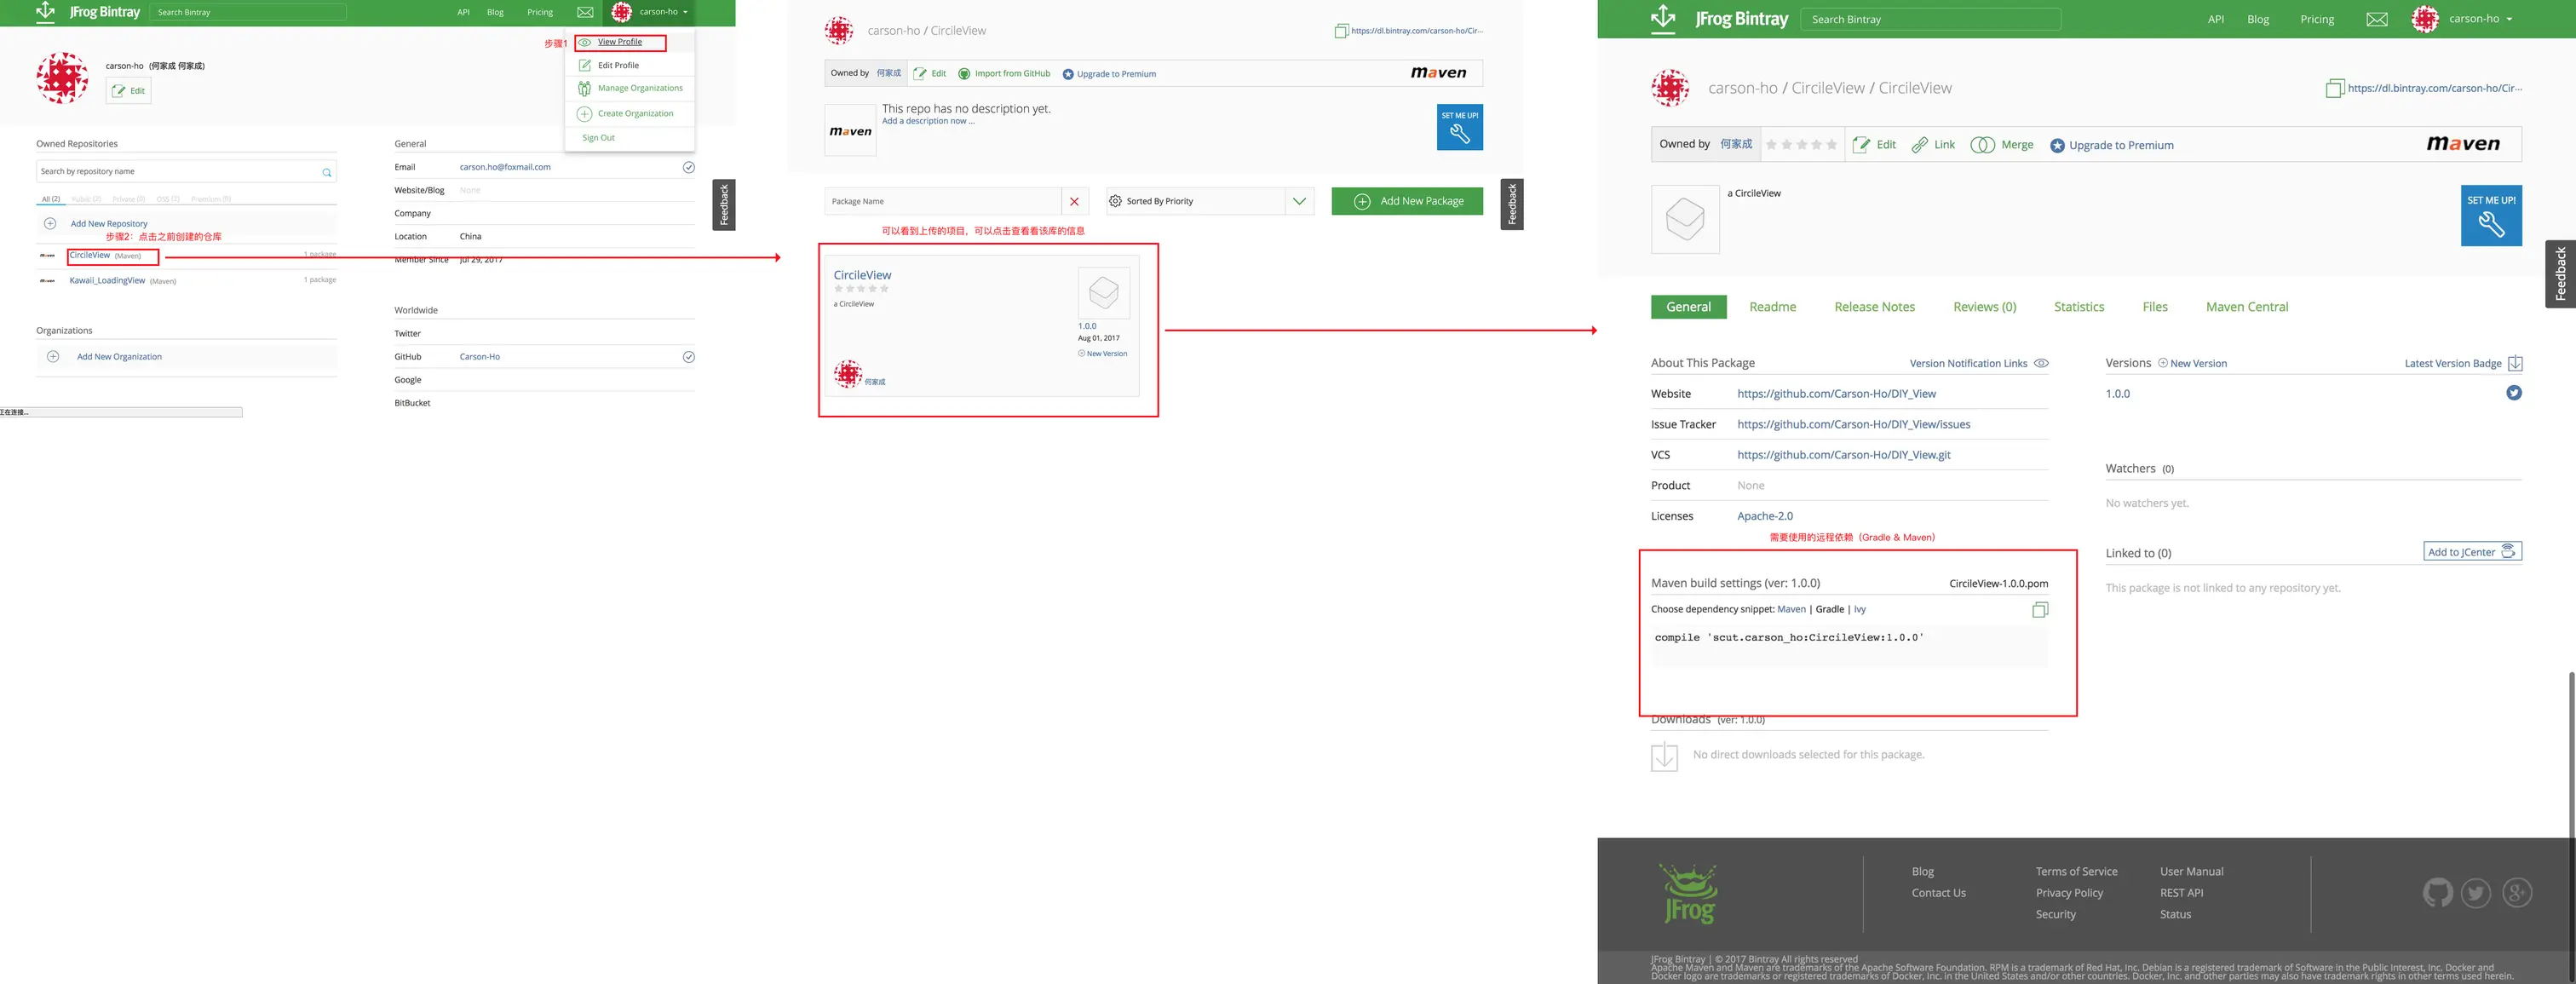Click the Link chain icon
This screenshot has height=984, width=2576.
point(1919,145)
